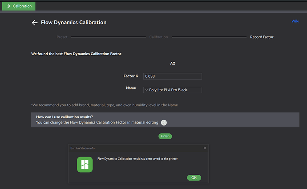This screenshot has height=189, width=307.
Task: Edit the Factor K input field
Action: point(173,76)
